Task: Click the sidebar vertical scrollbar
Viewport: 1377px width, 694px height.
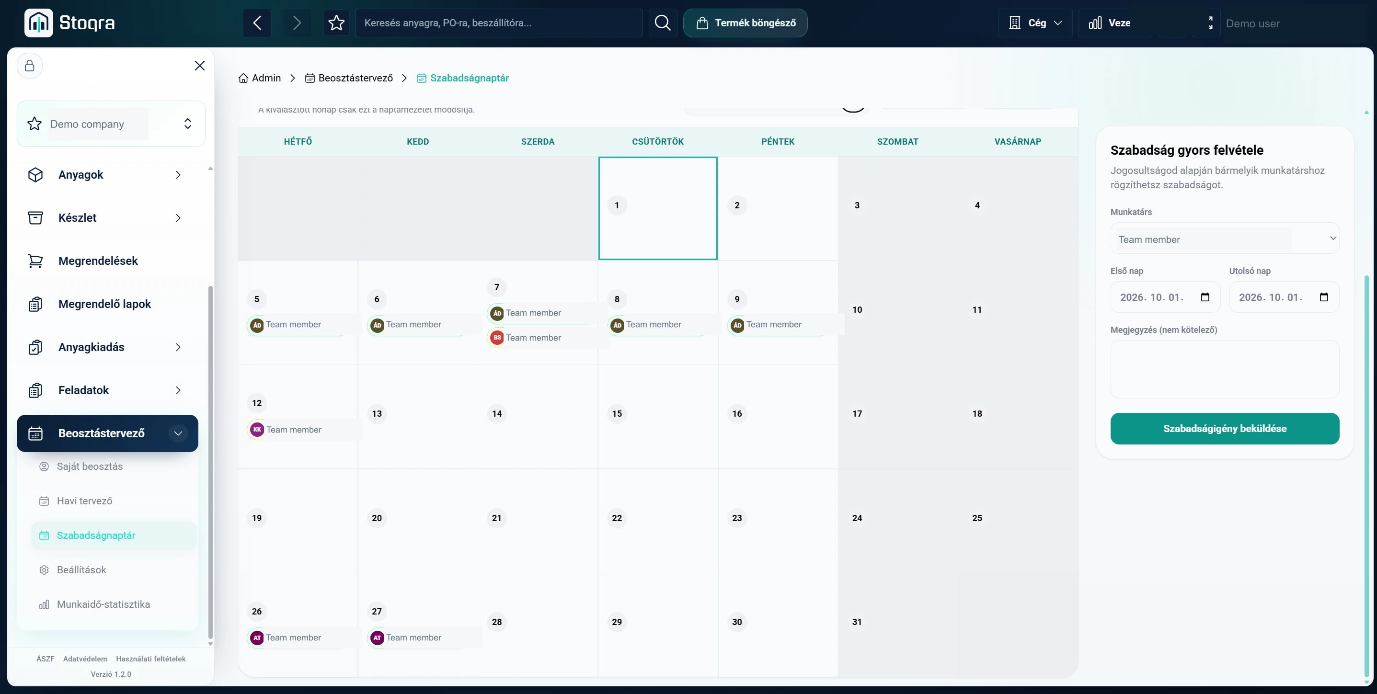Action: click(x=211, y=462)
